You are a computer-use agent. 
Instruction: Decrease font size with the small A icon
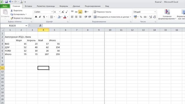click(66, 12)
